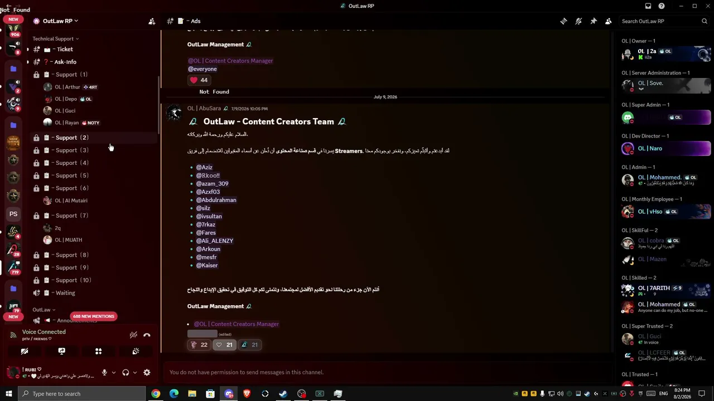This screenshot has width=714, height=401.
Task: Open the Microsoft Store taskbar icon
Action: pos(210,394)
